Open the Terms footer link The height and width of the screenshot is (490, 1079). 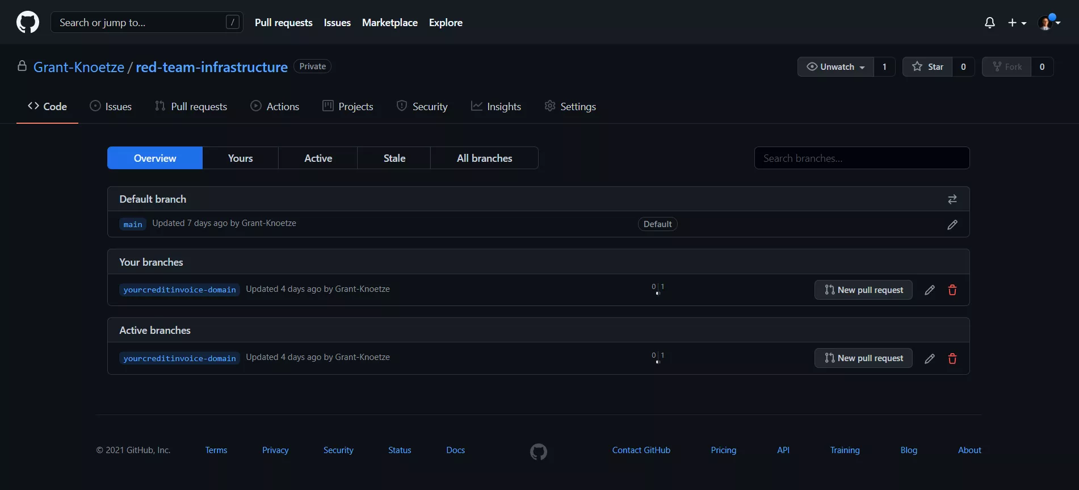(x=216, y=450)
